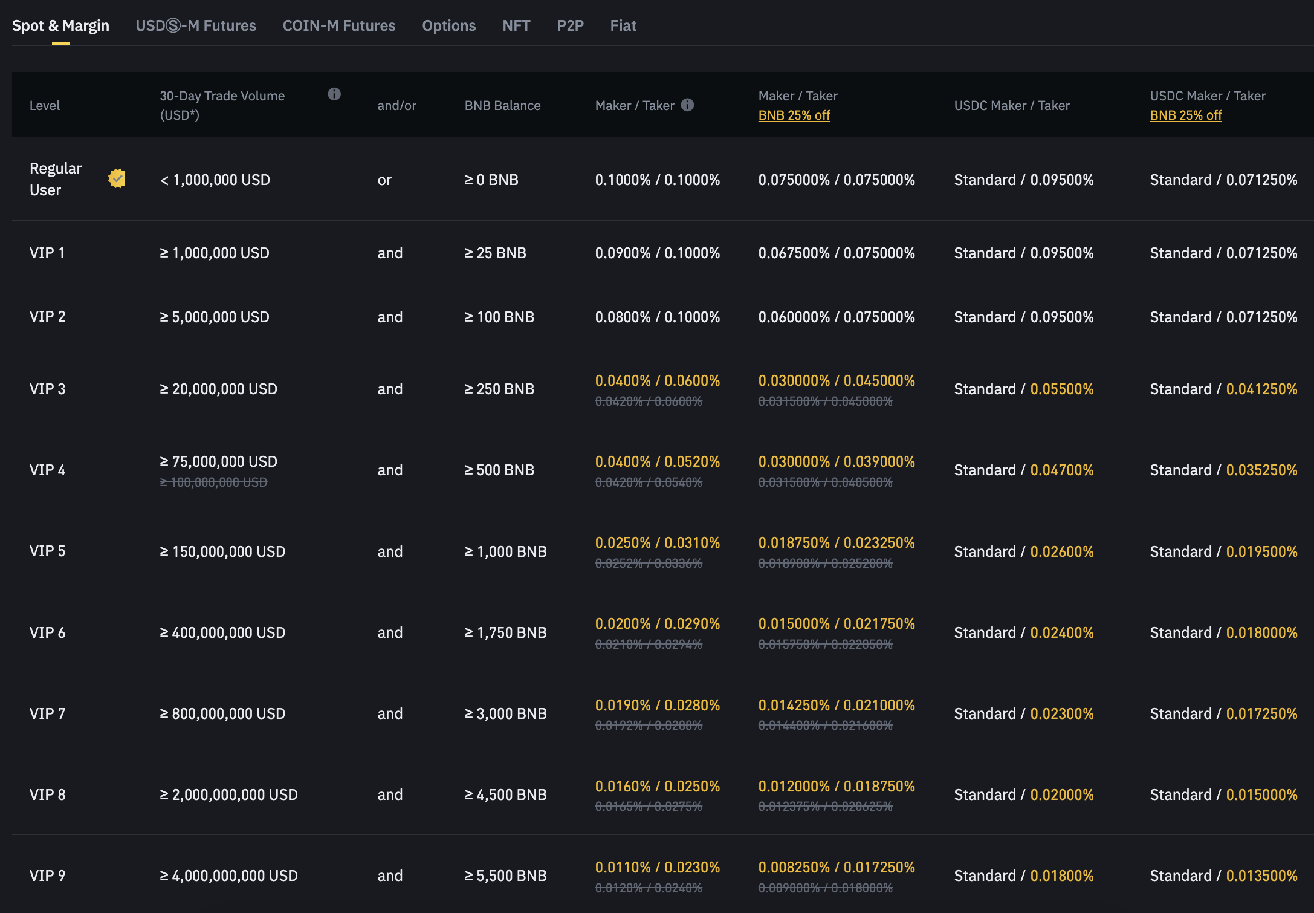
Task: Click the Standard / 0.05500% USDC fee
Action: click(1024, 389)
